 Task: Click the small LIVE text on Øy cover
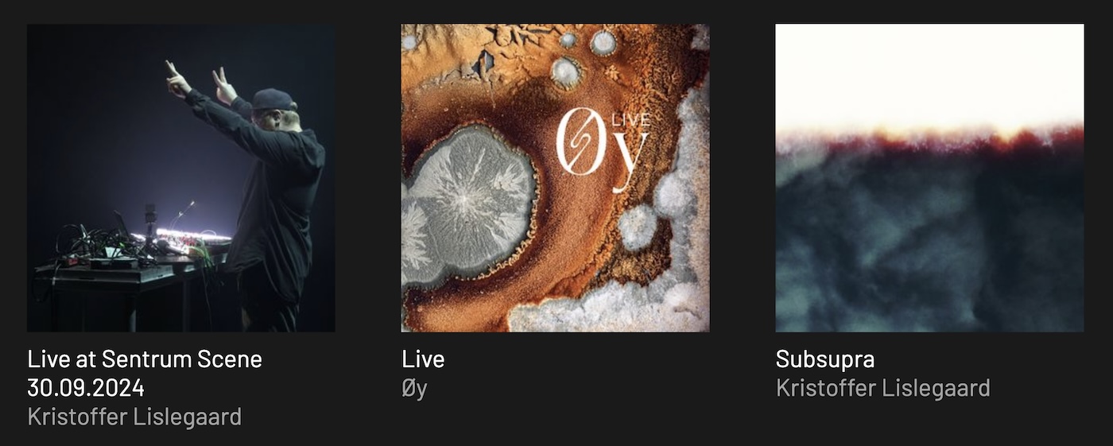click(x=631, y=121)
